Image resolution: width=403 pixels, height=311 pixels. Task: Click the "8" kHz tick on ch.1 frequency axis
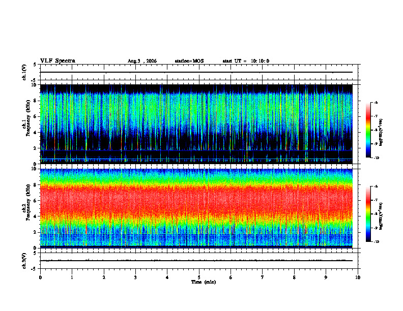coord(36,101)
